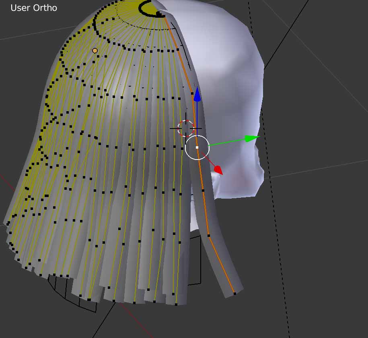Click the green Y-axis gizmo arrow
The image size is (368, 338).
tap(251, 139)
